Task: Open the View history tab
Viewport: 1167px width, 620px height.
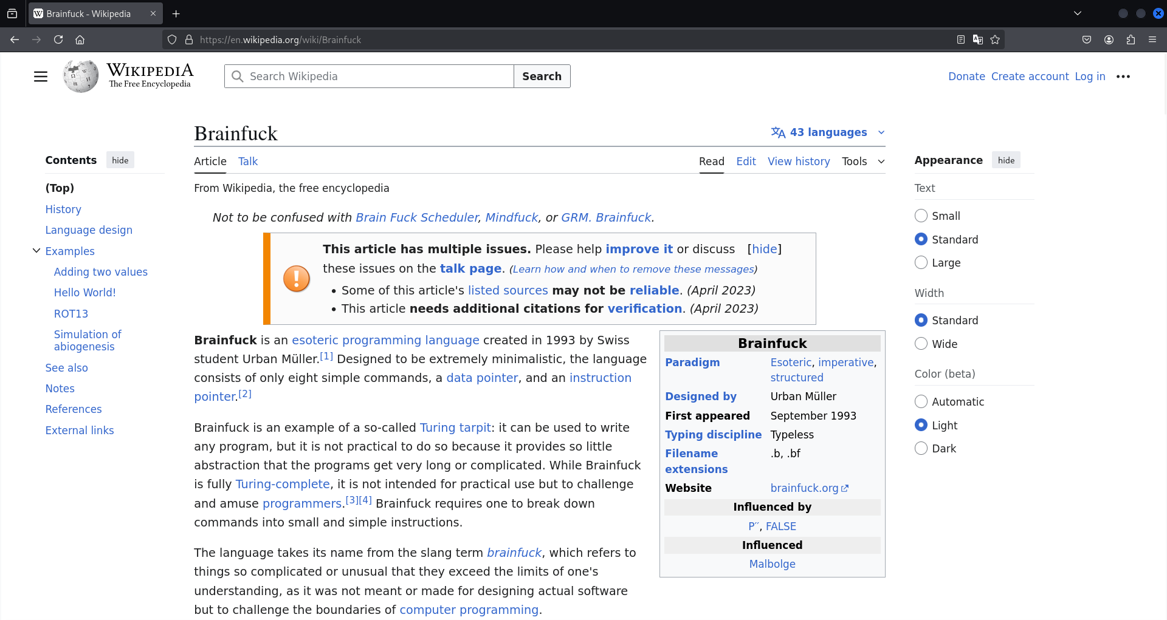Action: click(799, 162)
